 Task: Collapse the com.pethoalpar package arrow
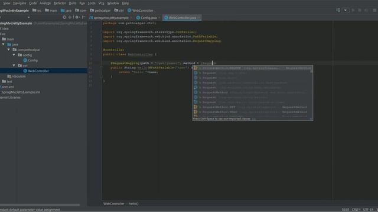click(9, 49)
